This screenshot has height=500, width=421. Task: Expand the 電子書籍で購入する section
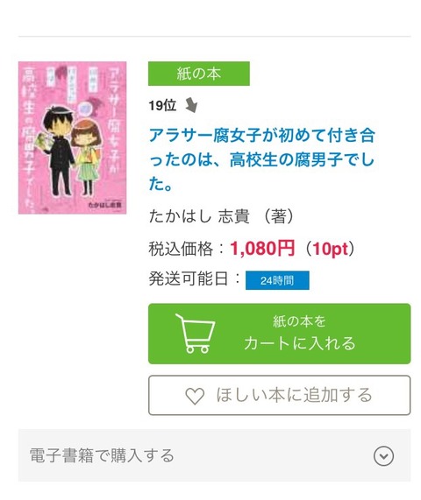click(214, 455)
